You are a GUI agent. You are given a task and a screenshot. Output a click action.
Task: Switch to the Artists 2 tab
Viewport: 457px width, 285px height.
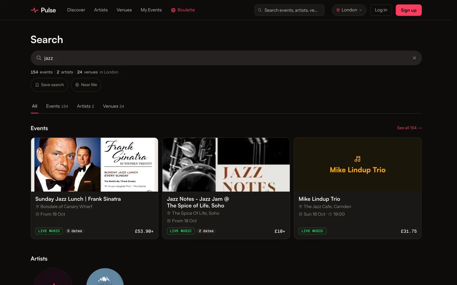pyautogui.click(x=85, y=106)
